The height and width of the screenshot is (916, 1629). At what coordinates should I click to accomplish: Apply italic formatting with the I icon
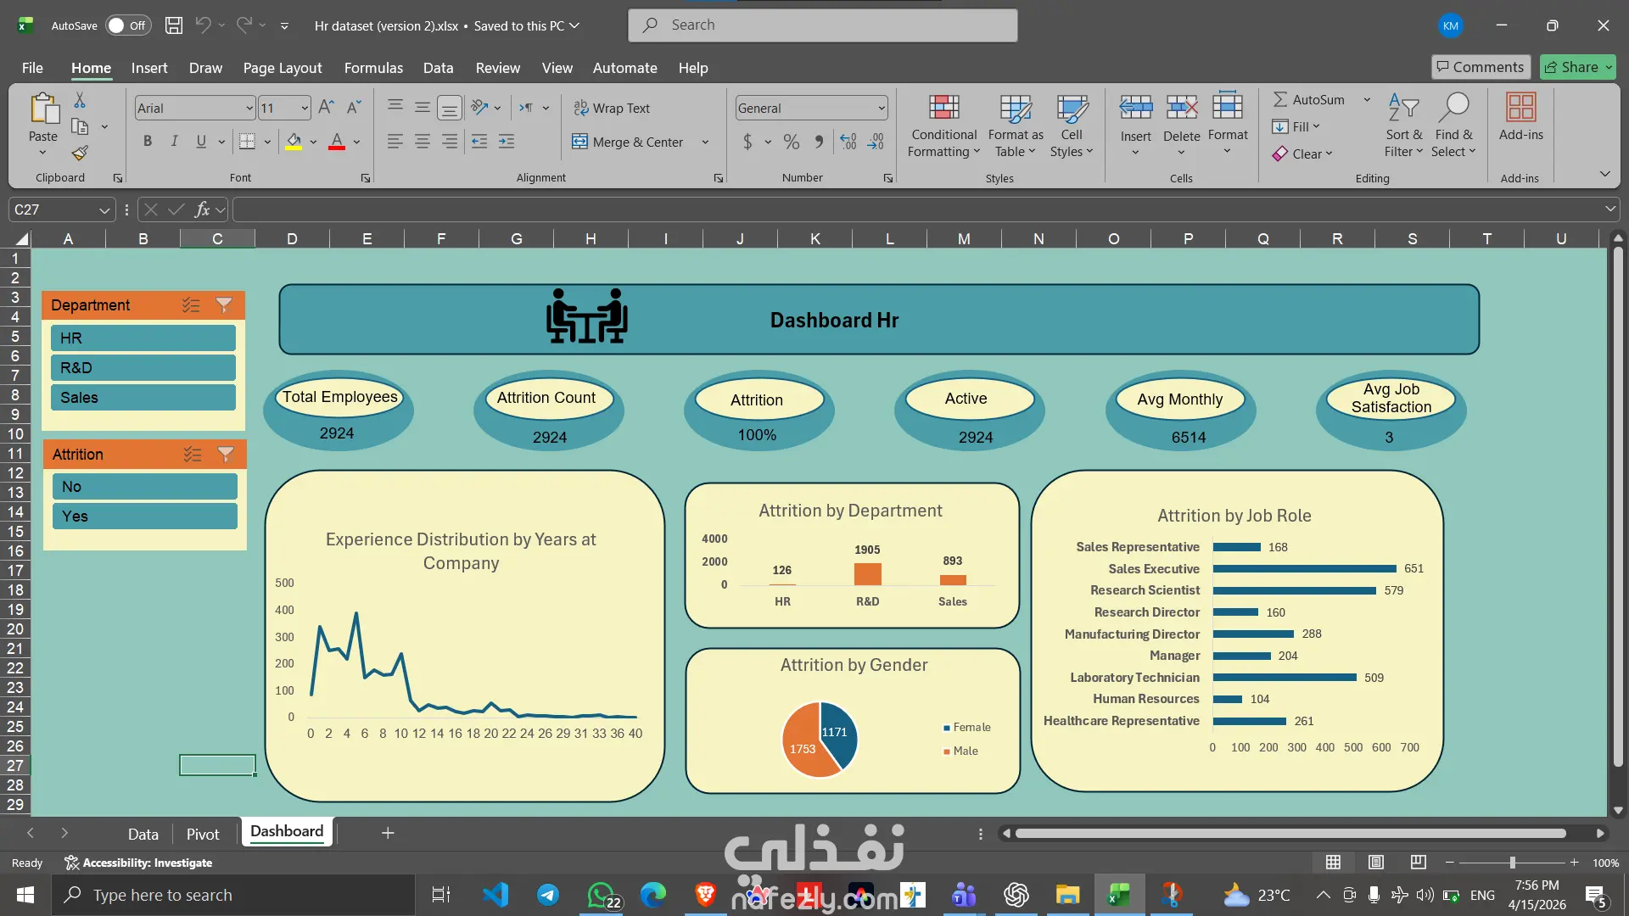coord(174,142)
